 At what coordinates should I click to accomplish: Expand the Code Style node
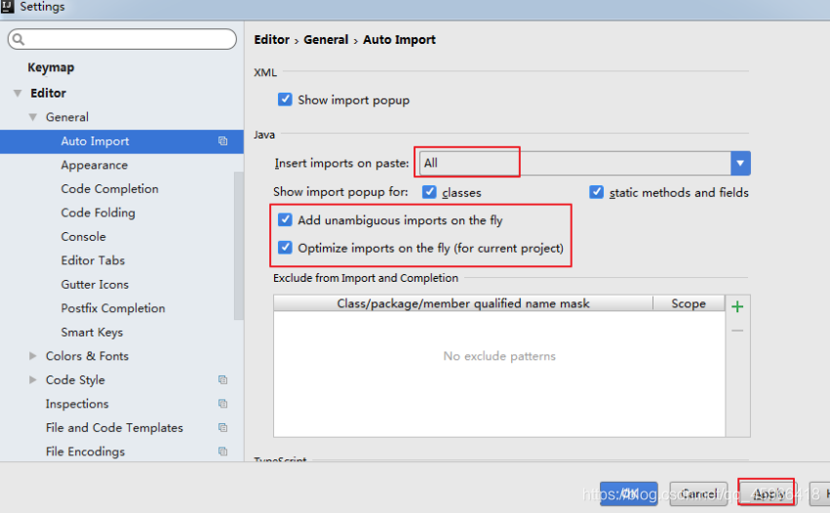pyautogui.click(x=33, y=379)
